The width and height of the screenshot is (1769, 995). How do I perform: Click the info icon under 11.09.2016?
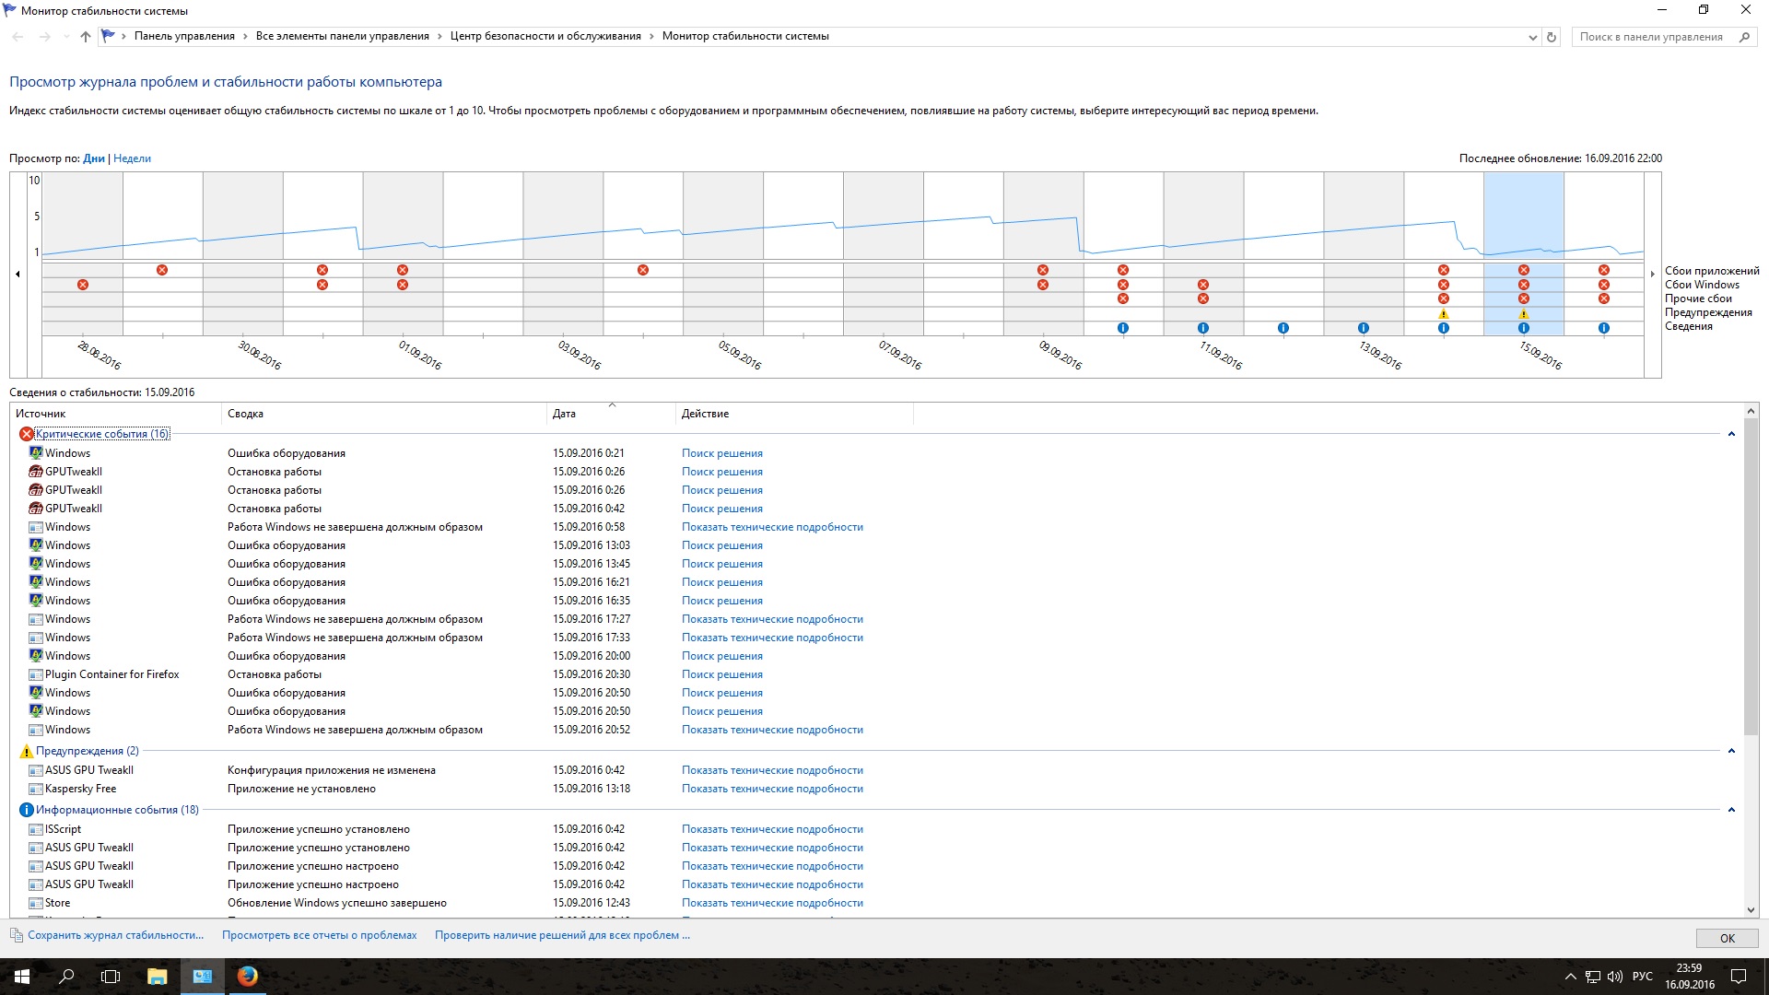(1202, 328)
